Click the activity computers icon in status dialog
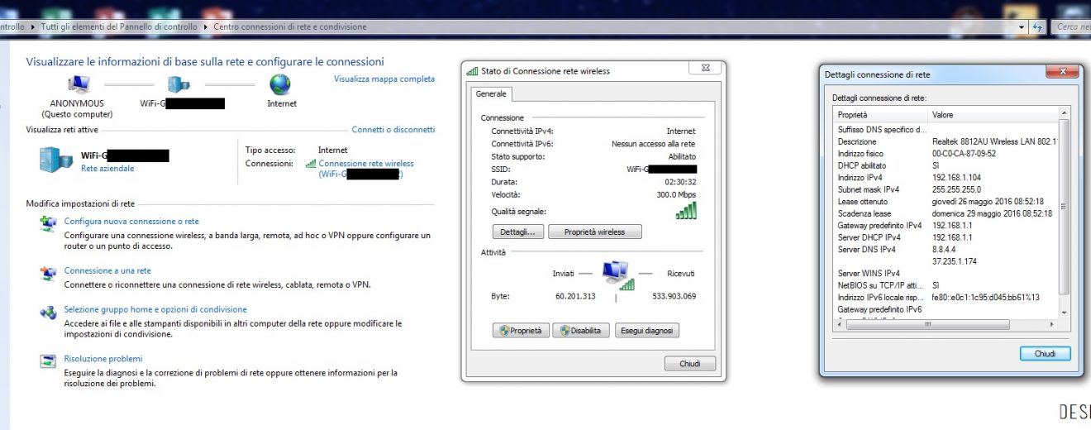This screenshot has height=430, width=1091. click(617, 275)
